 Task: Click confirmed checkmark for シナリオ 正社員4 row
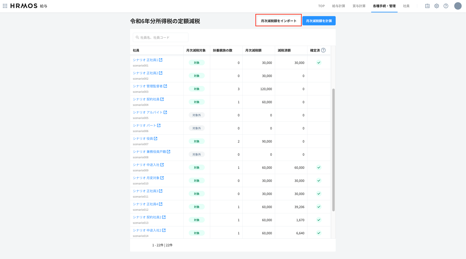319,207
